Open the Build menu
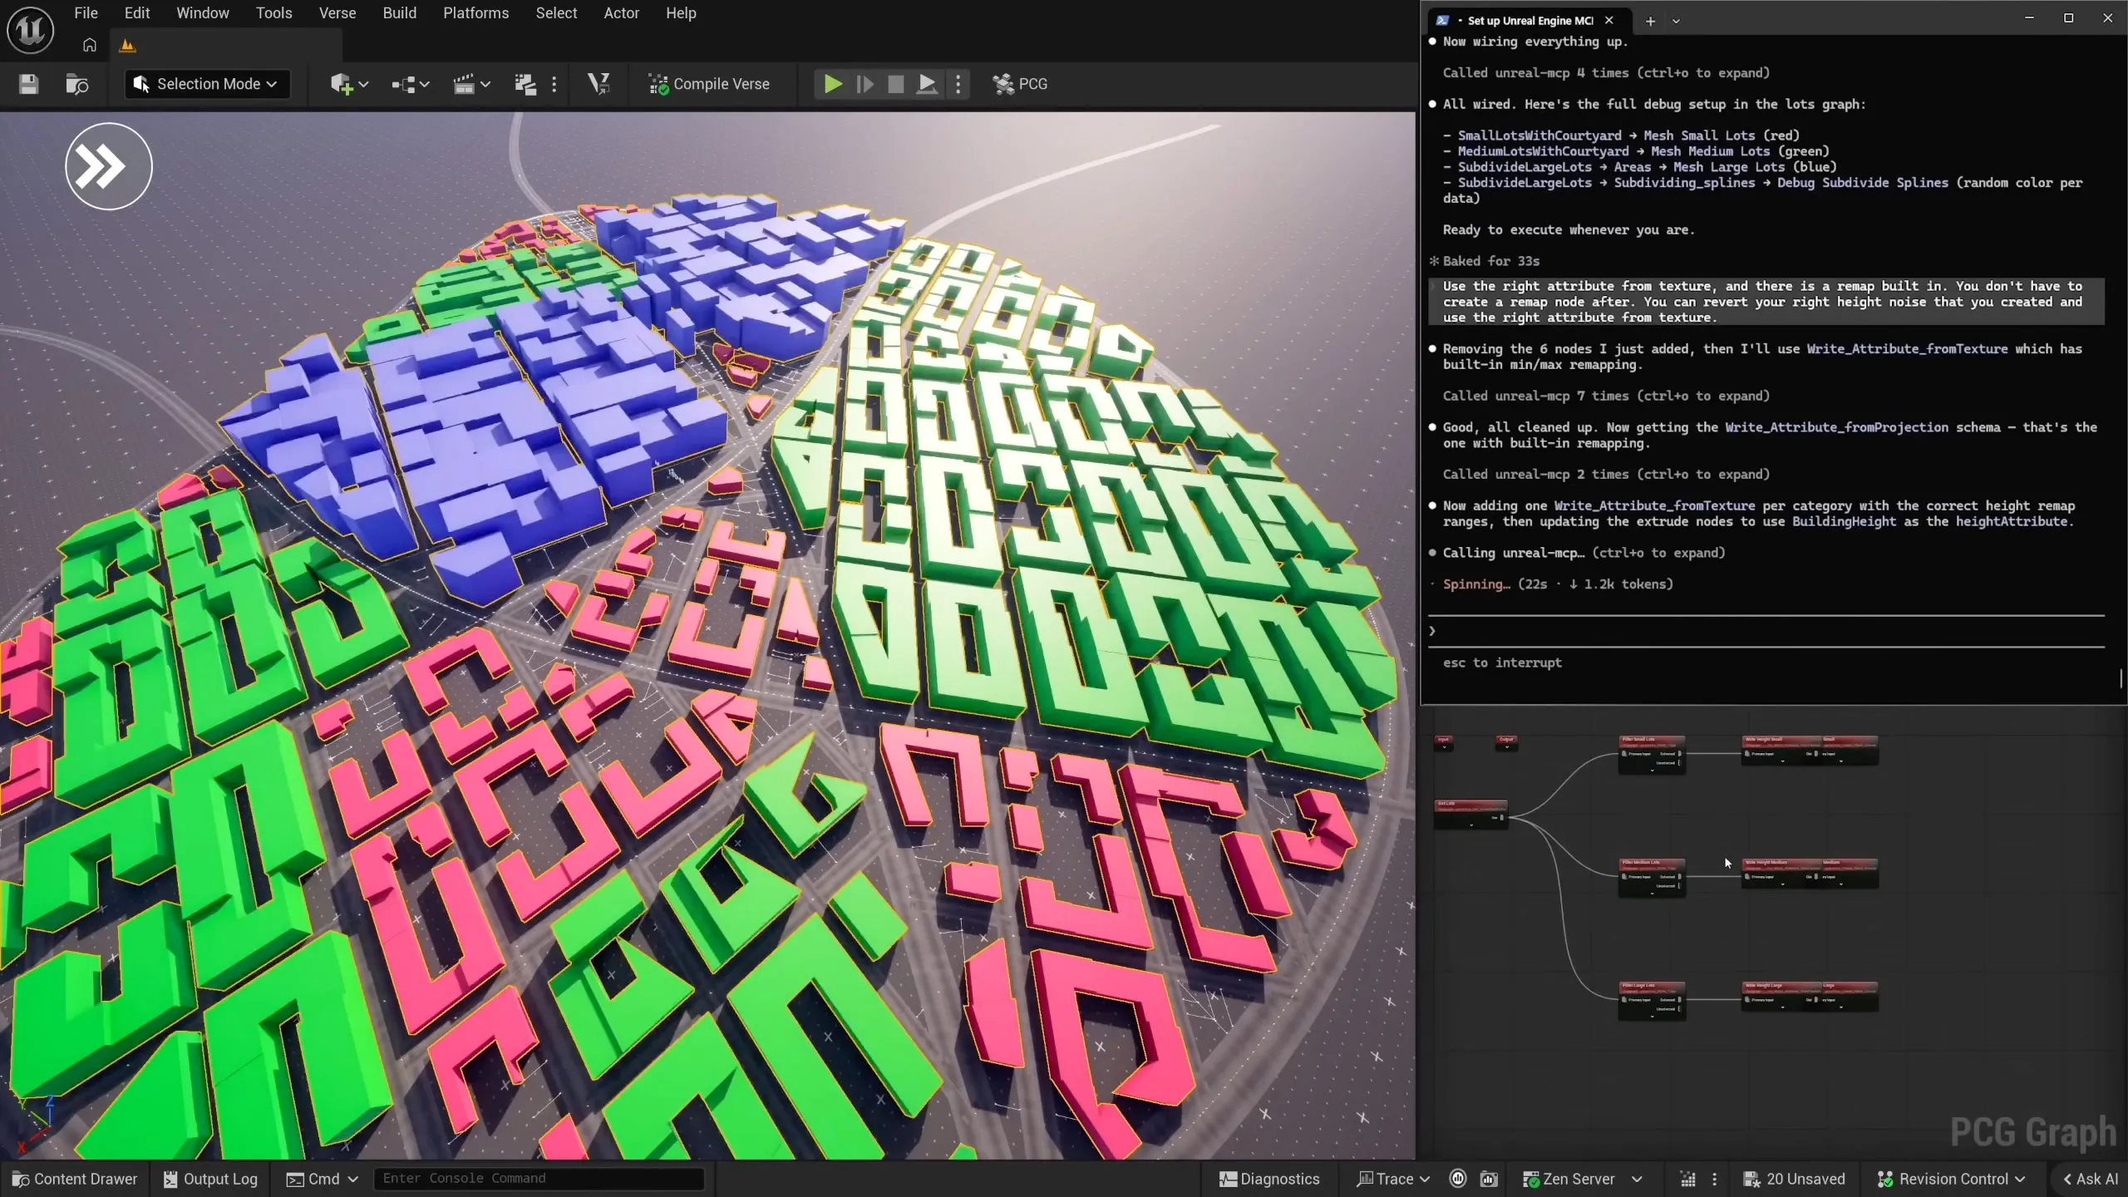 click(400, 13)
